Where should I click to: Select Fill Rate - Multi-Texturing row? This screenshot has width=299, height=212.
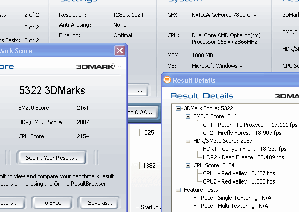tap(231, 206)
